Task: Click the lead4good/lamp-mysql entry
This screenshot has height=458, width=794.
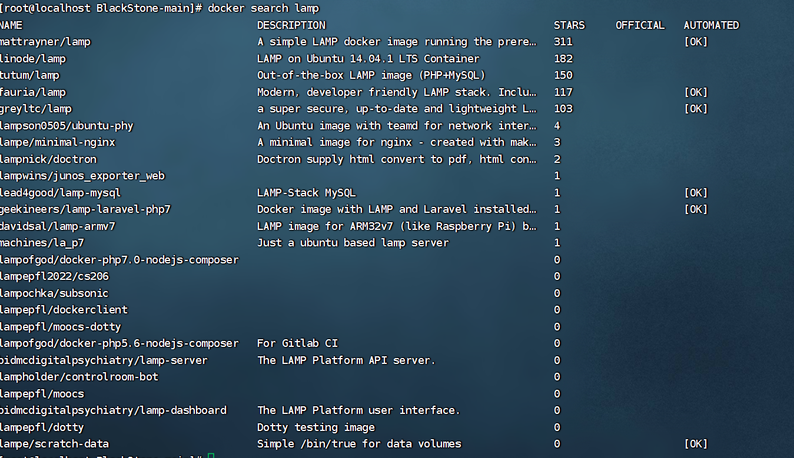Action: click(61, 193)
